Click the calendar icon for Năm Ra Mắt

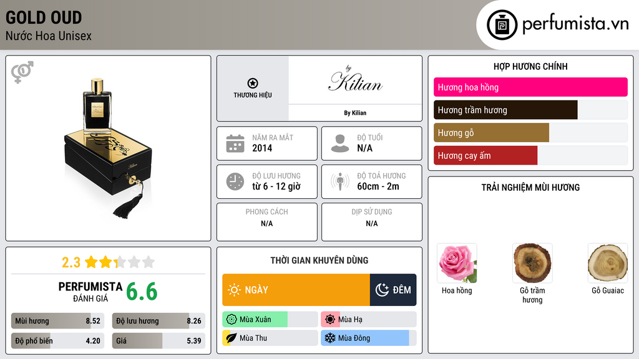(235, 143)
